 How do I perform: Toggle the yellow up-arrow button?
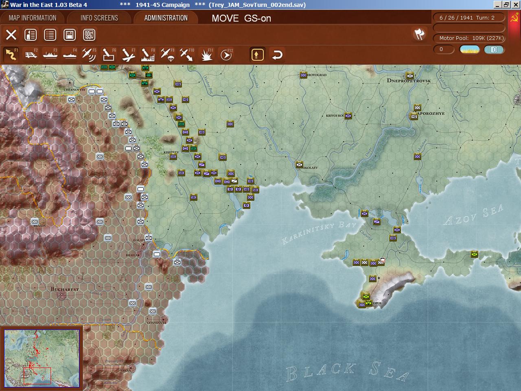(x=257, y=55)
